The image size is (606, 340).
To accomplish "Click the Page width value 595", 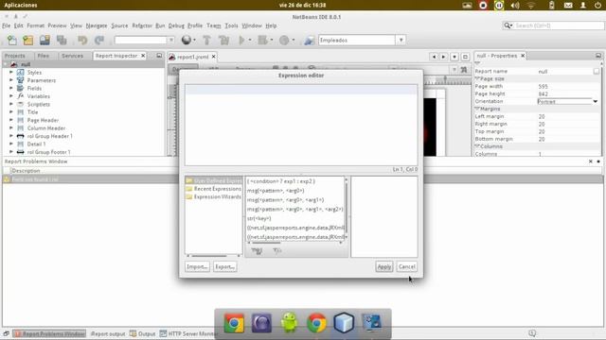I will [x=543, y=86].
